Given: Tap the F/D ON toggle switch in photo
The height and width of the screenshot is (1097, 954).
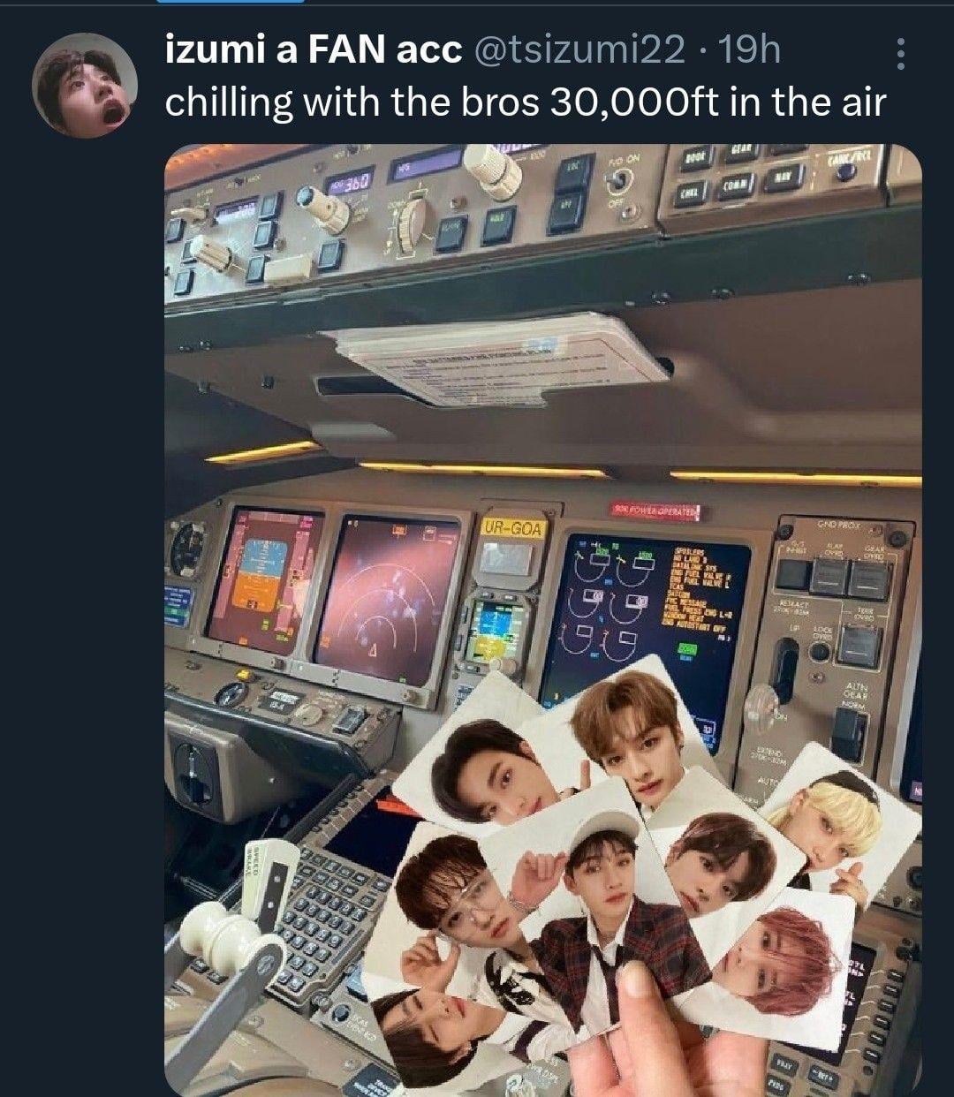Looking at the screenshot, I should [x=622, y=181].
